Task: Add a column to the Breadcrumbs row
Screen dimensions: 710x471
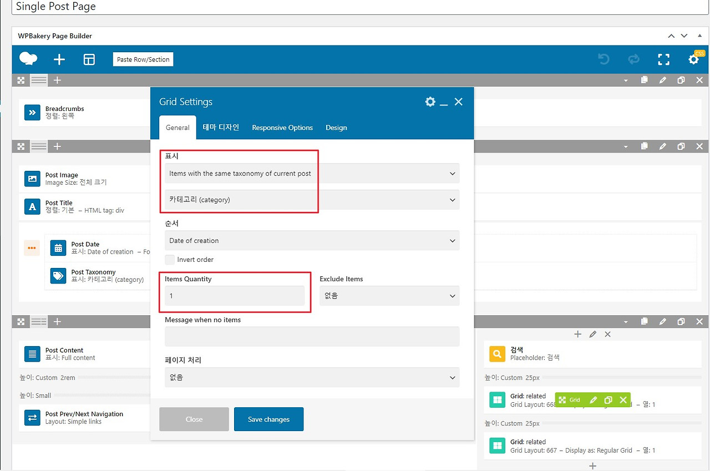Action: pyautogui.click(x=57, y=80)
